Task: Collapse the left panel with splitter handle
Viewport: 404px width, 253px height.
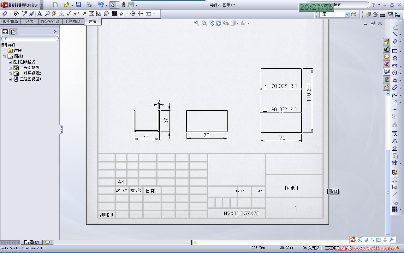Action: pos(61,129)
